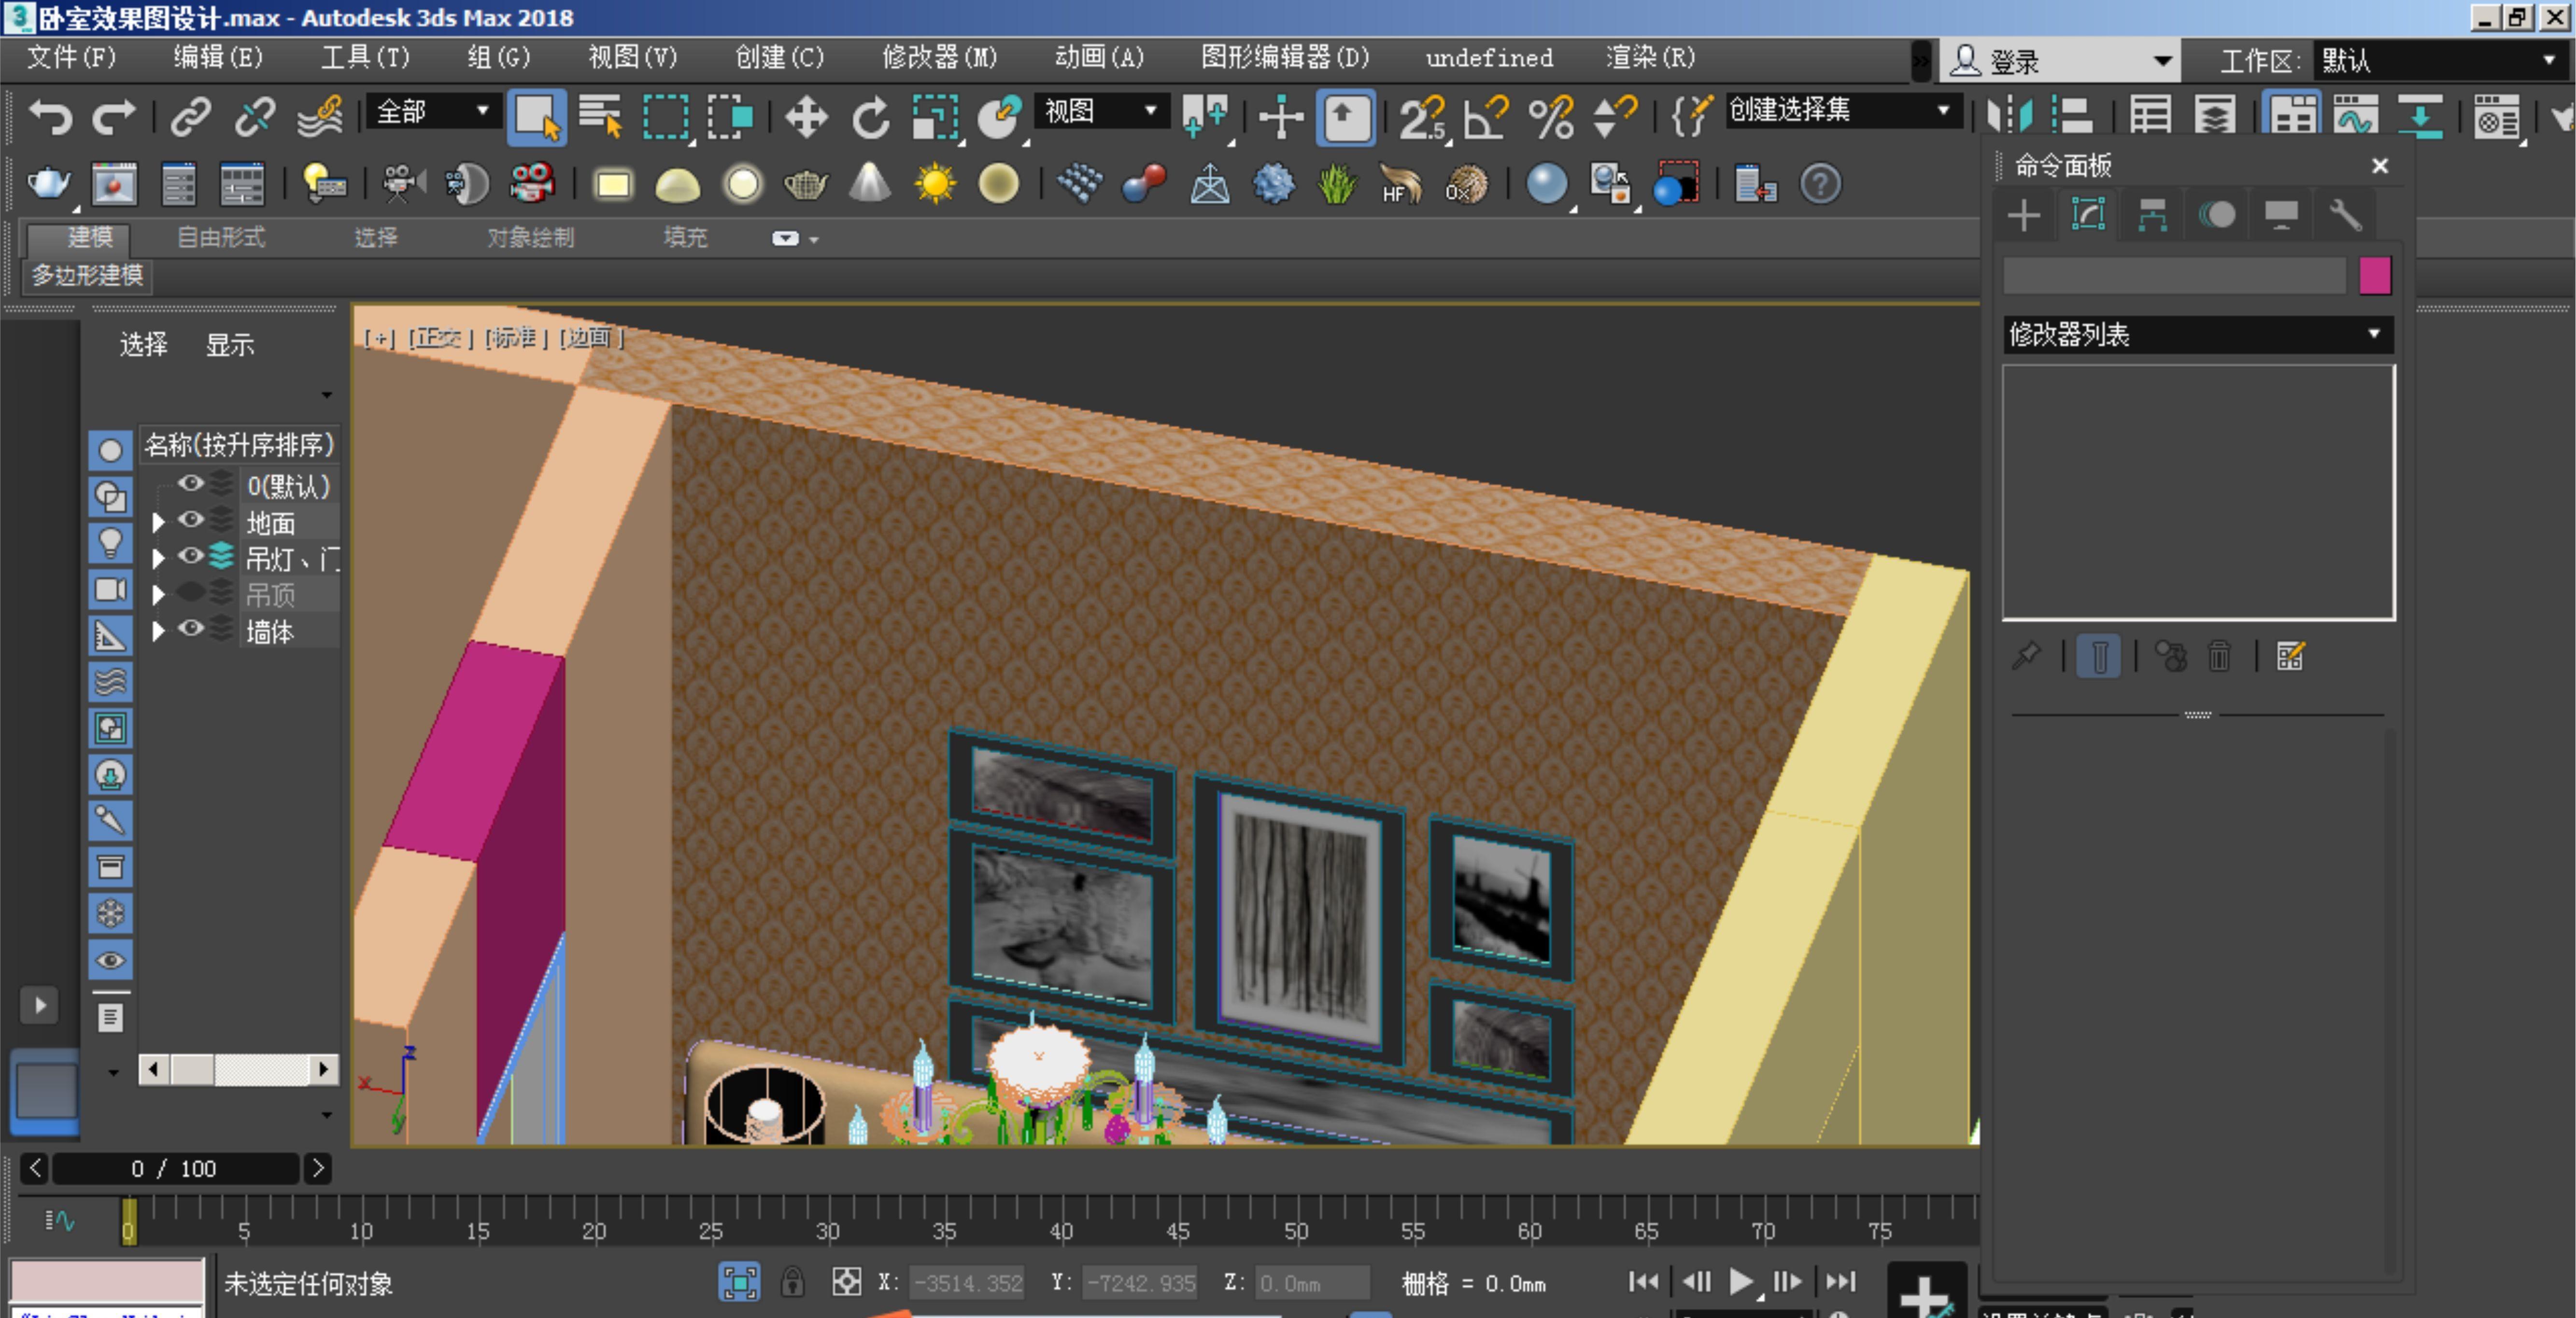Expand the 吊灯 layer tree

tap(158, 558)
